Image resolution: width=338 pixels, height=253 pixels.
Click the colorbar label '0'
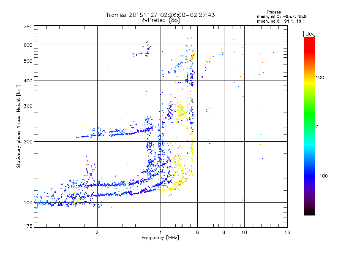tap(317, 127)
